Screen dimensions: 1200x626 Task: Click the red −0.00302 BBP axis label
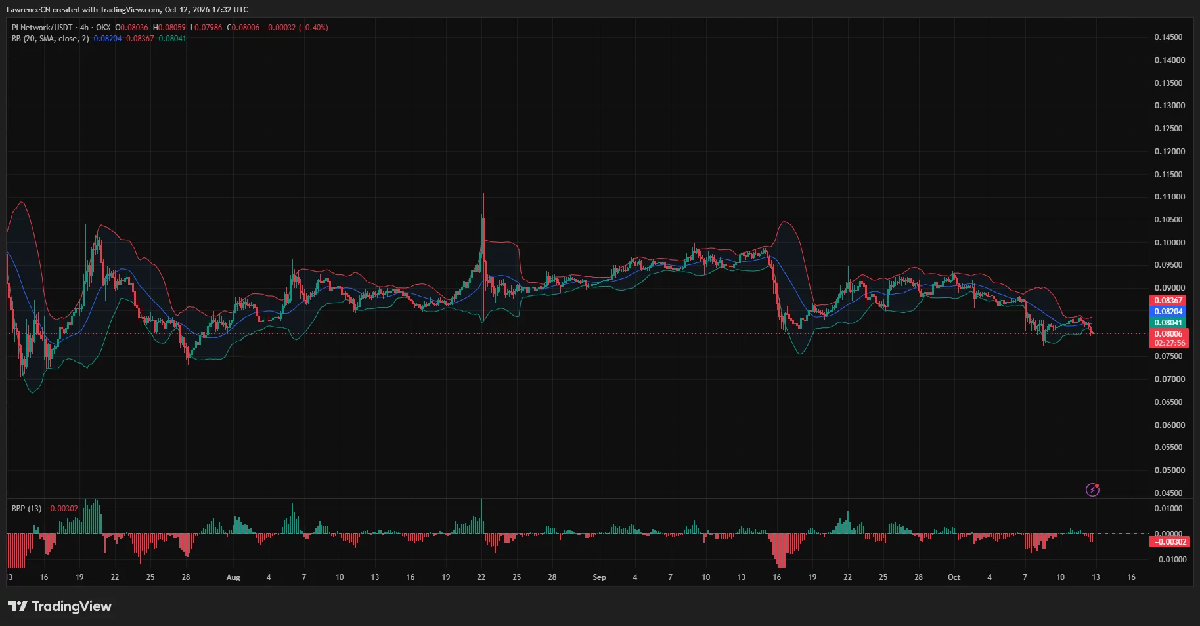[x=1169, y=542]
